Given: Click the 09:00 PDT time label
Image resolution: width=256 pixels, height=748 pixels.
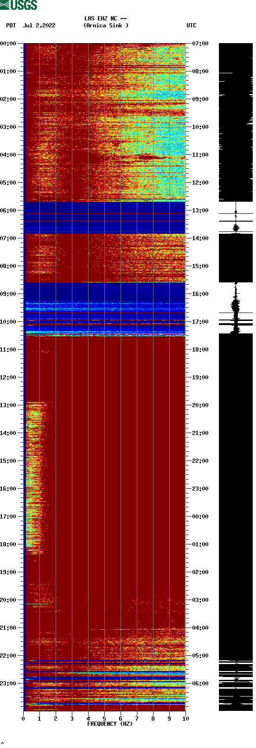Looking at the screenshot, I should click(x=8, y=294).
